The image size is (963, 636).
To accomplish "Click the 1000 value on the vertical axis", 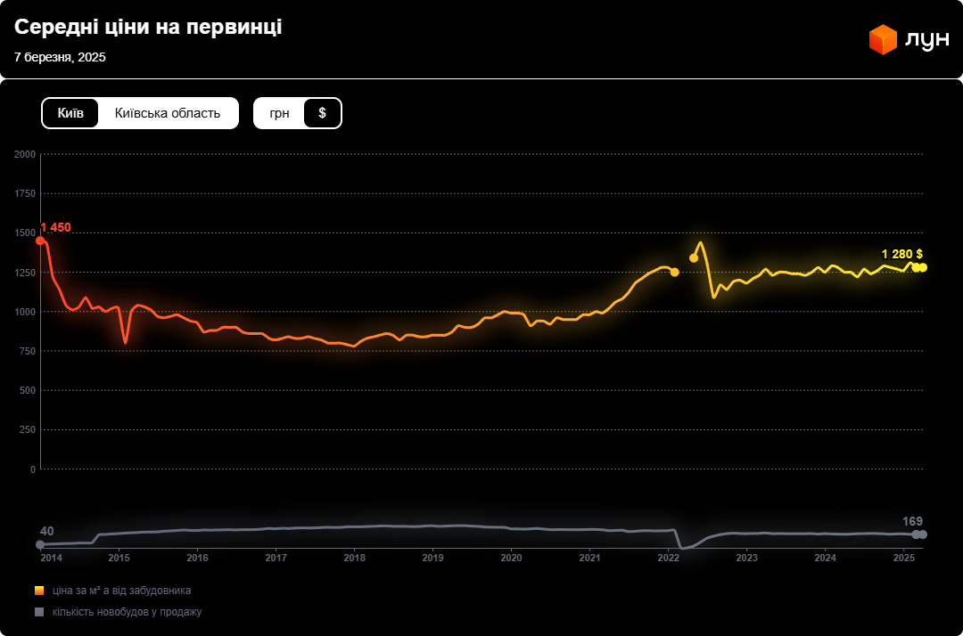I will (x=24, y=312).
